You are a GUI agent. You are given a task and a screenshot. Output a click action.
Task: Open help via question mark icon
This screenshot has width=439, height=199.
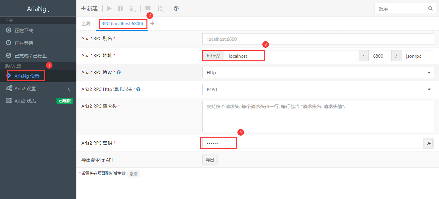click(176, 8)
